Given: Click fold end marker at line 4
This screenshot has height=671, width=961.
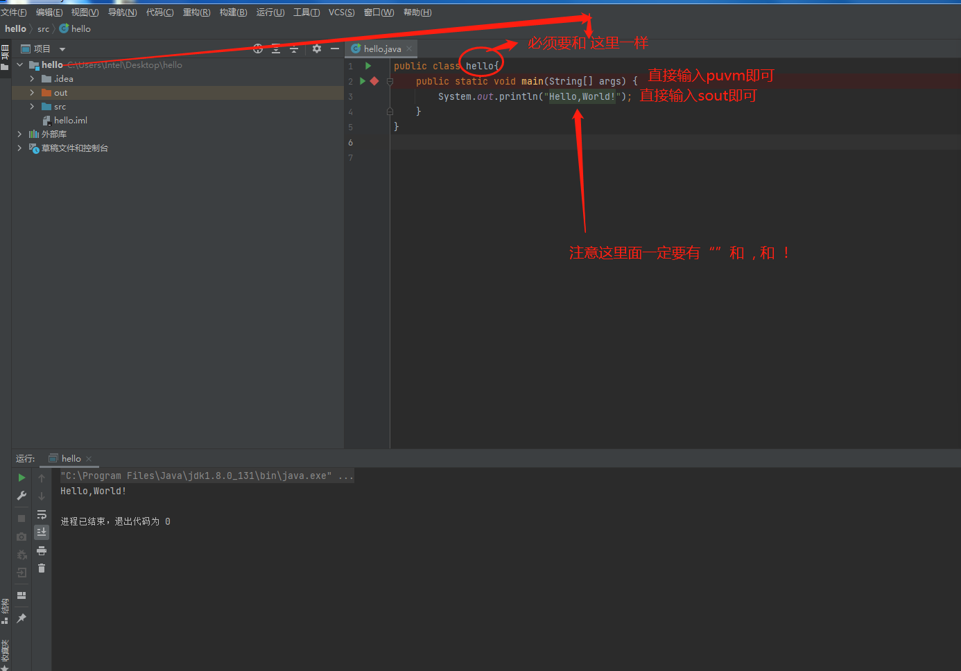Looking at the screenshot, I should 390,112.
